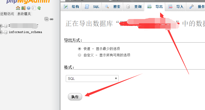The width and height of the screenshot is (205, 110).
Task: Switch to the 结构 structure tab
Action: 72,7
